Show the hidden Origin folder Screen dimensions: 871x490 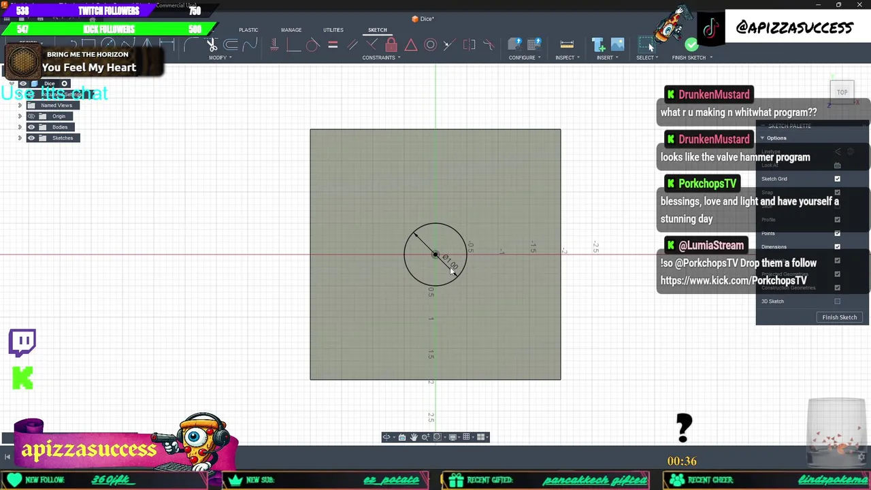click(x=31, y=116)
